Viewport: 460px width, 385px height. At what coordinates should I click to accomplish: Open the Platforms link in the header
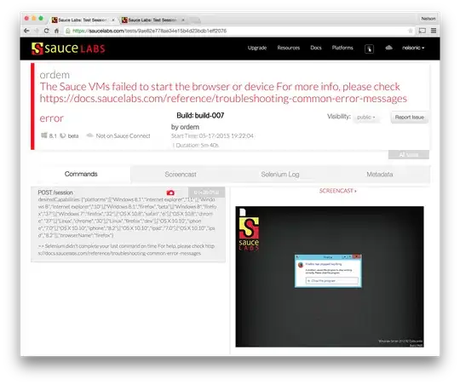click(x=342, y=48)
